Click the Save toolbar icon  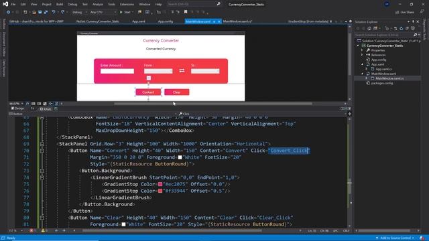(x=40, y=12)
